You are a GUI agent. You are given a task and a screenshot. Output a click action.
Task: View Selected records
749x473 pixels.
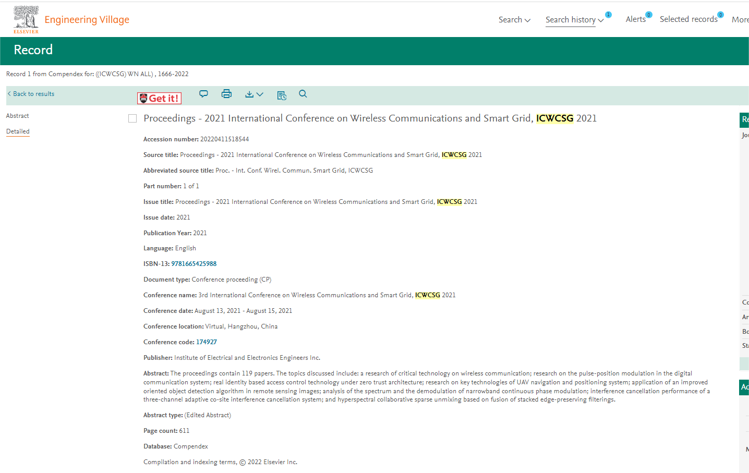tap(688, 19)
